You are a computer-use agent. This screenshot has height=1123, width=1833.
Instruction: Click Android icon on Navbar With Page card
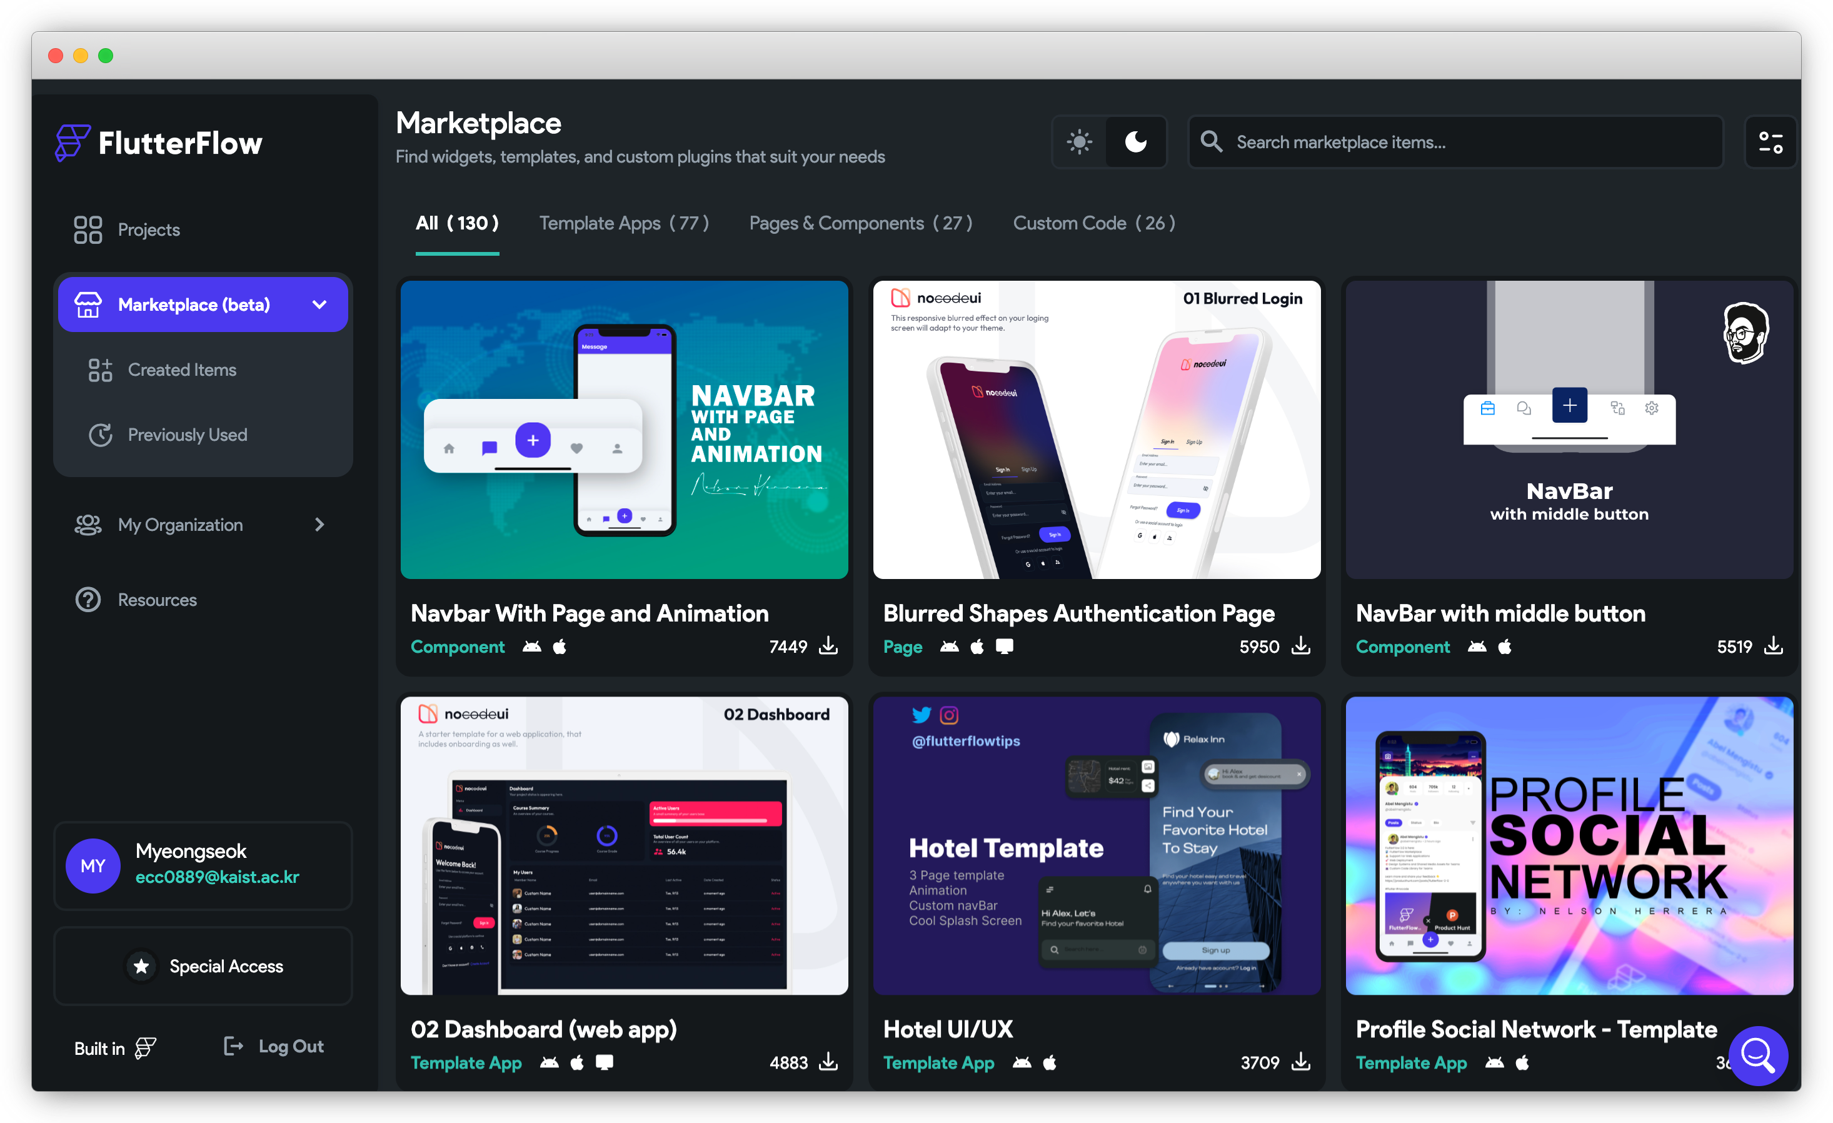(x=532, y=647)
